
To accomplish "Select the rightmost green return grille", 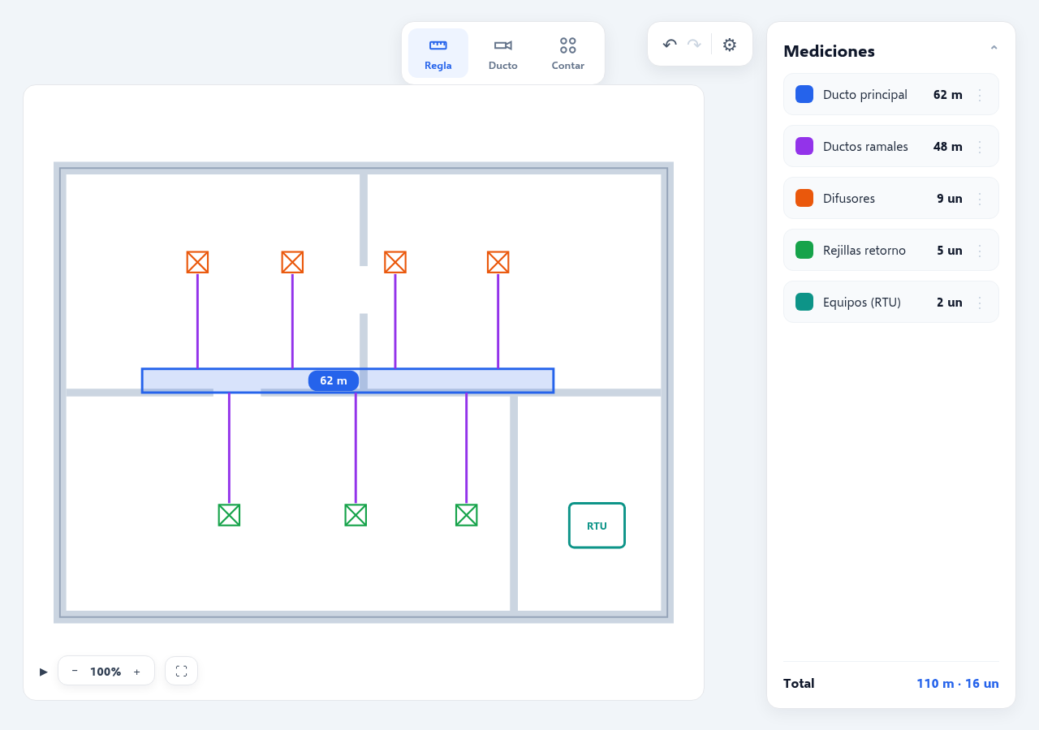I will (x=466, y=515).
